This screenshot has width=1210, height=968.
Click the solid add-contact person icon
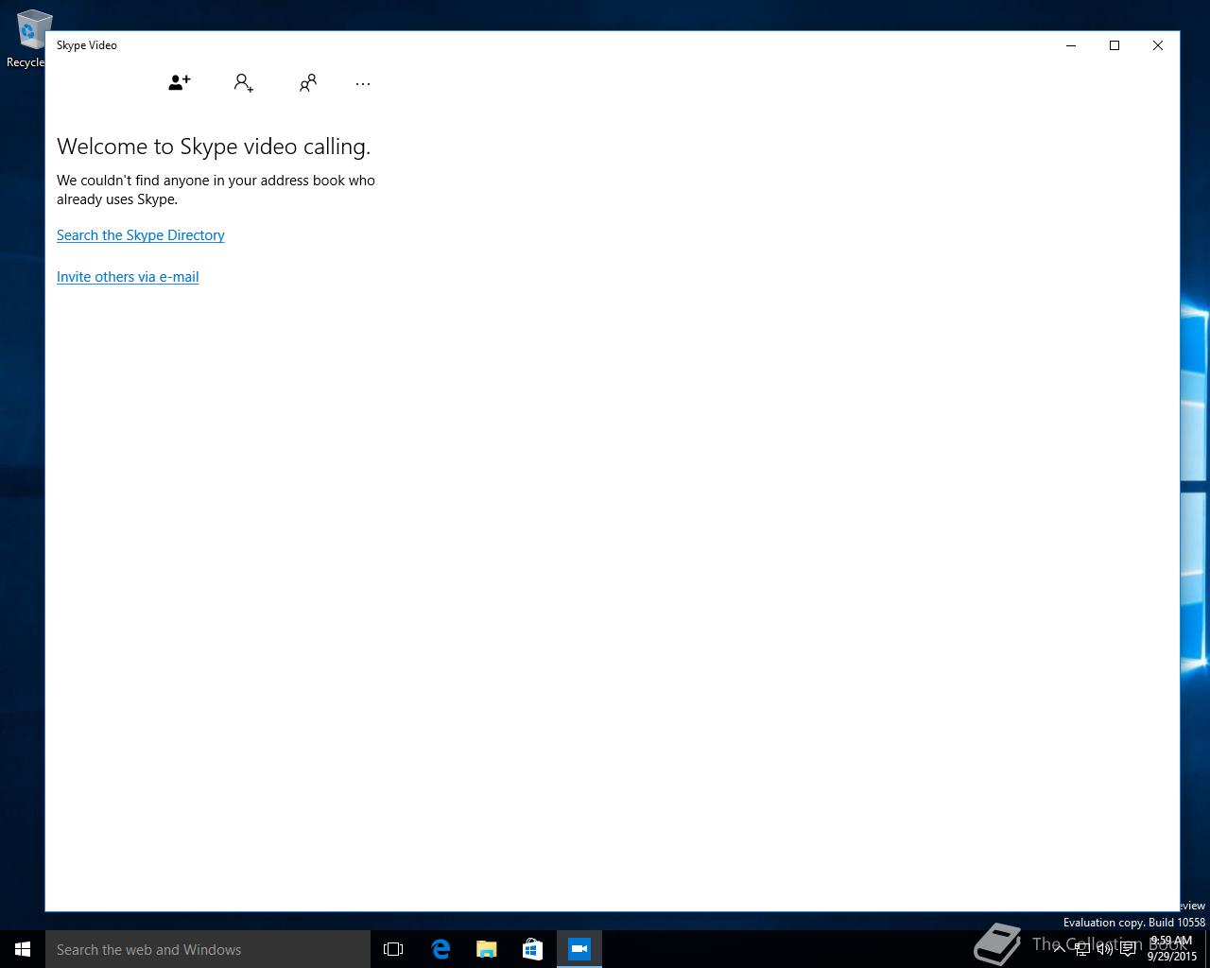(x=180, y=83)
